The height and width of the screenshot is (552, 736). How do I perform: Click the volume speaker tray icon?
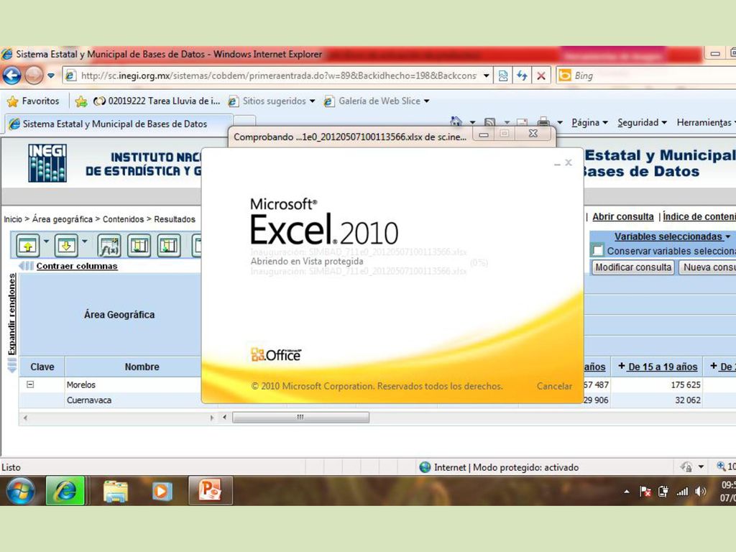point(700,492)
